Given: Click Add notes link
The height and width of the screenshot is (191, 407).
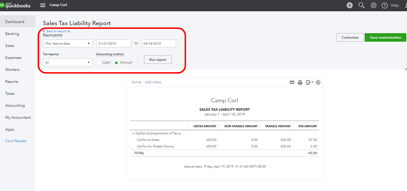Looking at the screenshot, I should point(153,82).
